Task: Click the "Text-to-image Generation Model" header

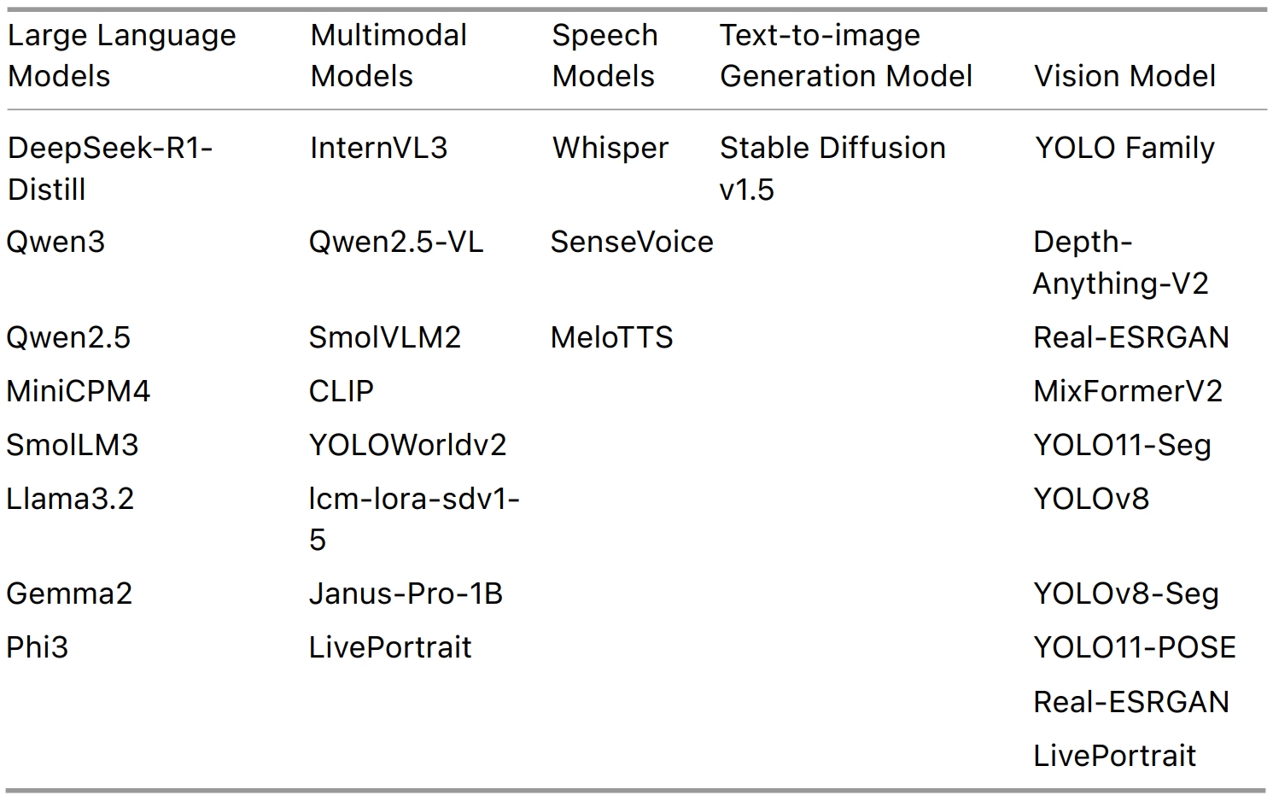Action: click(x=845, y=56)
